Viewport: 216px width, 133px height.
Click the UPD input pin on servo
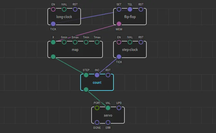(x=119, y=108)
